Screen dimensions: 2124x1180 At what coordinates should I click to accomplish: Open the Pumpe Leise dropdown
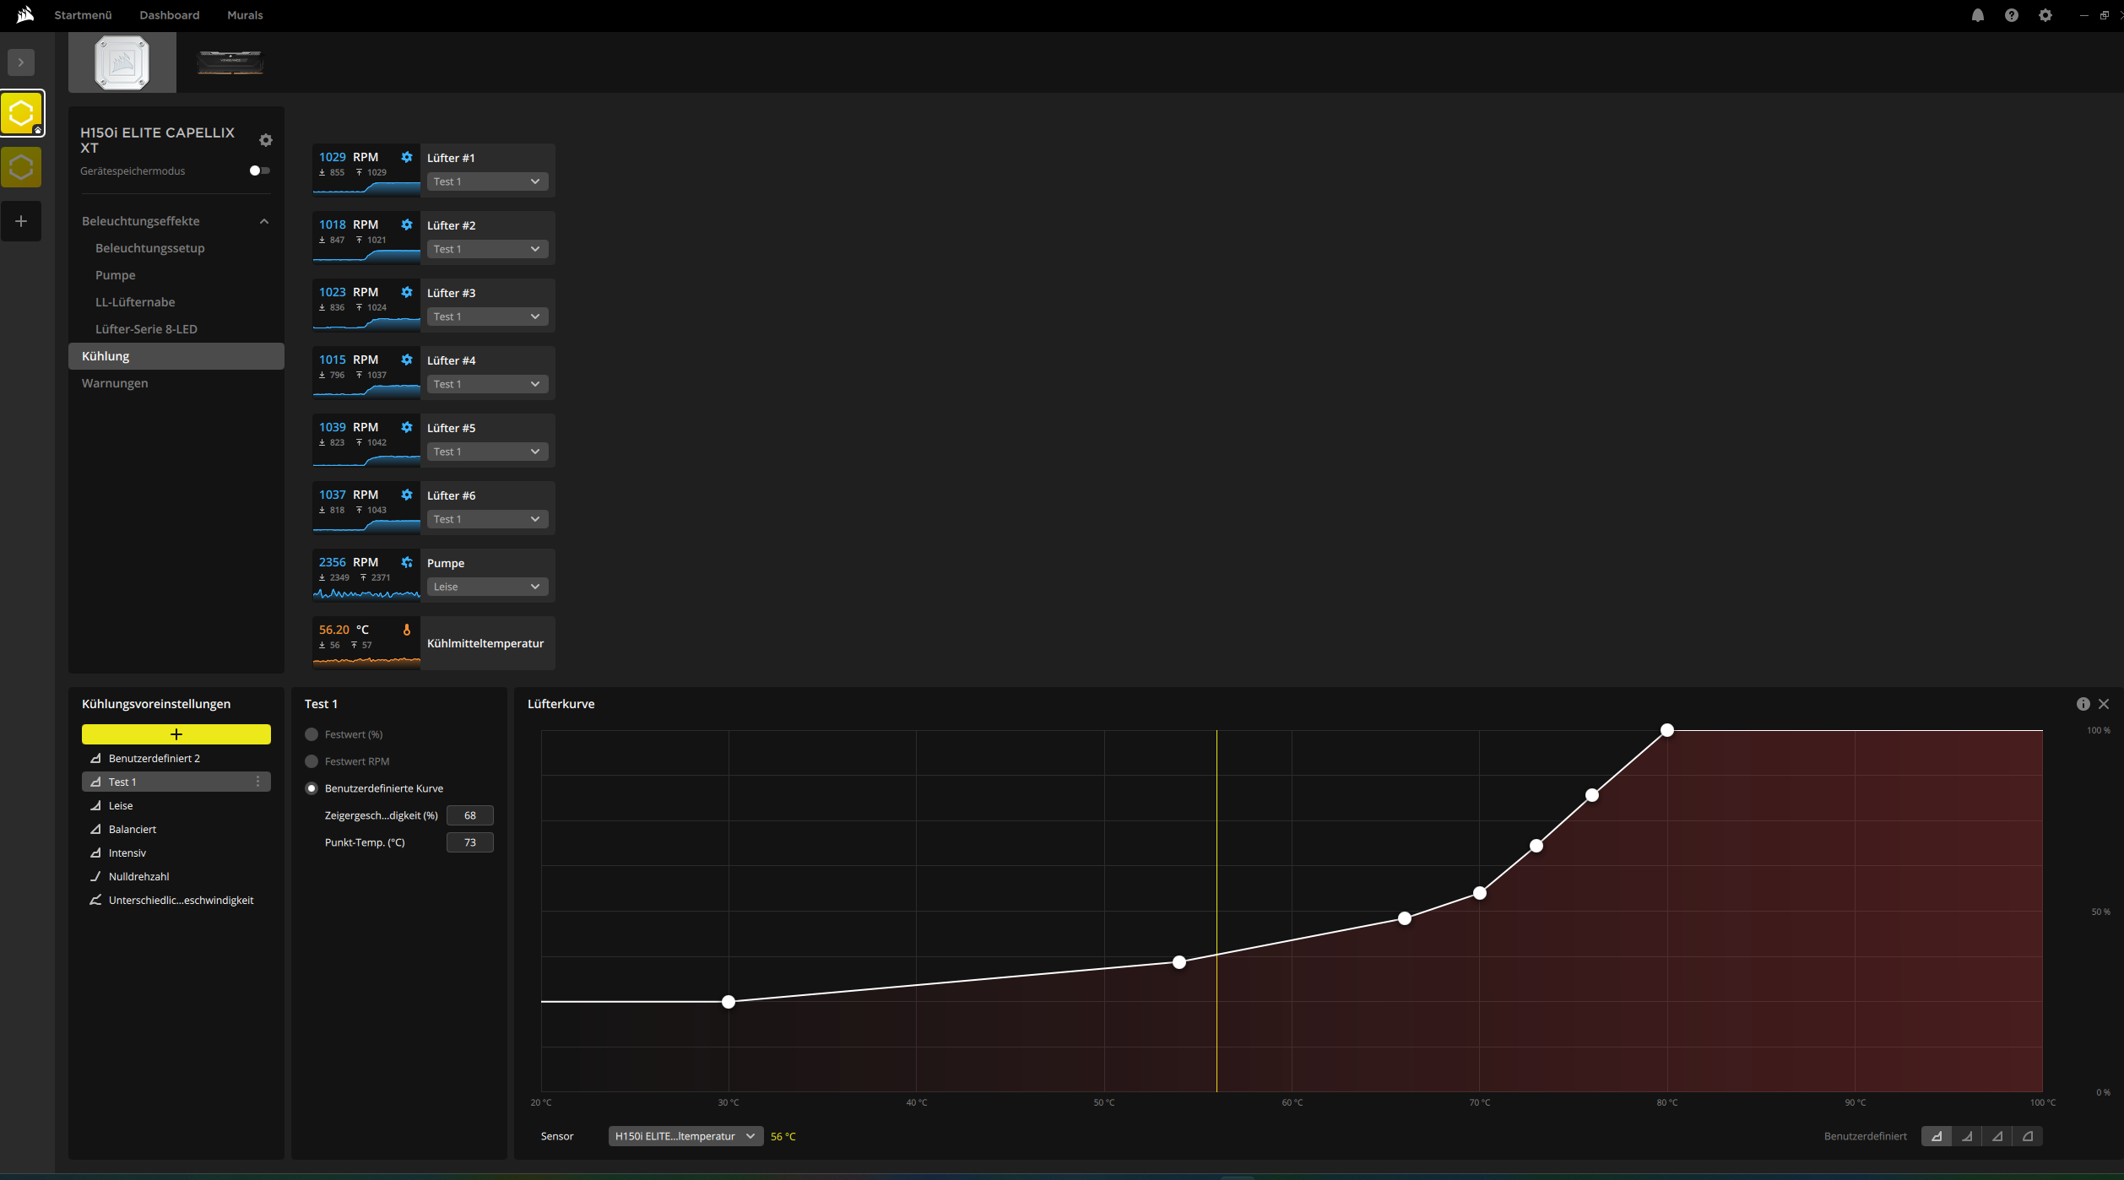click(487, 587)
